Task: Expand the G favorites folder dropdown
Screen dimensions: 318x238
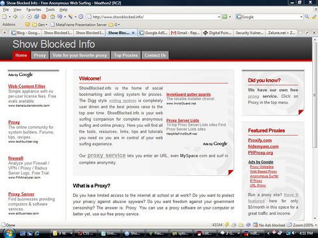Action: (x=119, y=25)
